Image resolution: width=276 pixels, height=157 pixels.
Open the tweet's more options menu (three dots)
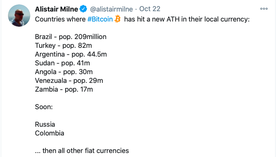(x=264, y=9)
